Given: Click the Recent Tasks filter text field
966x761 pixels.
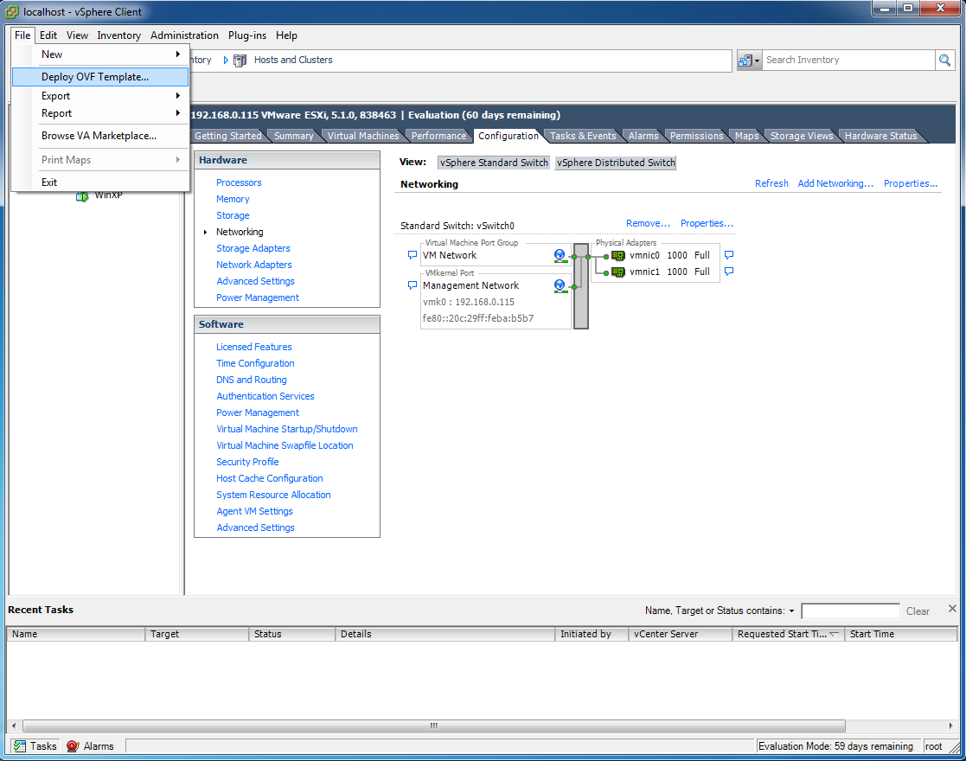Looking at the screenshot, I should coord(850,611).
